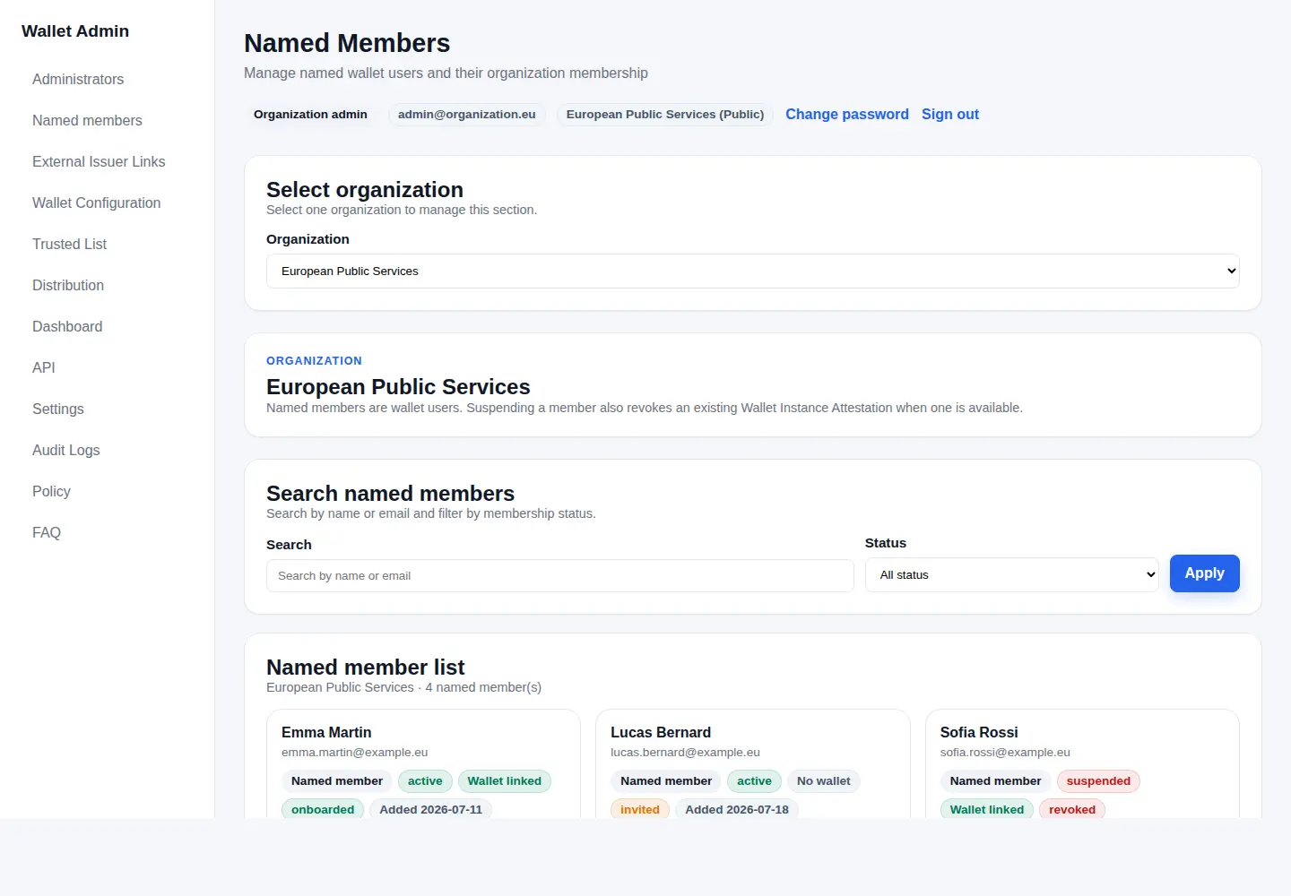This screenshot has width=1291, height=896.
Task: Click the Apply filter button
Action: click(1205, 573)
